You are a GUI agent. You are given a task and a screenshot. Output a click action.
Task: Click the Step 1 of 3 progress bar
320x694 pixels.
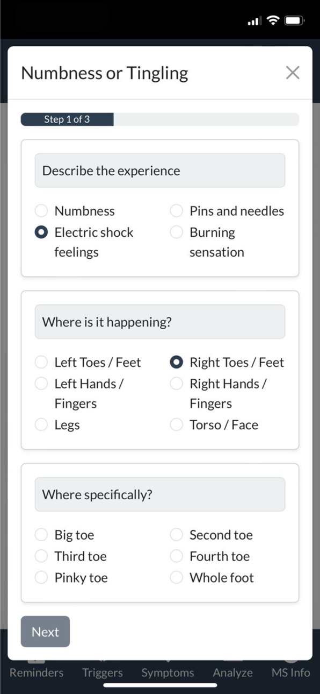[x=160, y=119]
